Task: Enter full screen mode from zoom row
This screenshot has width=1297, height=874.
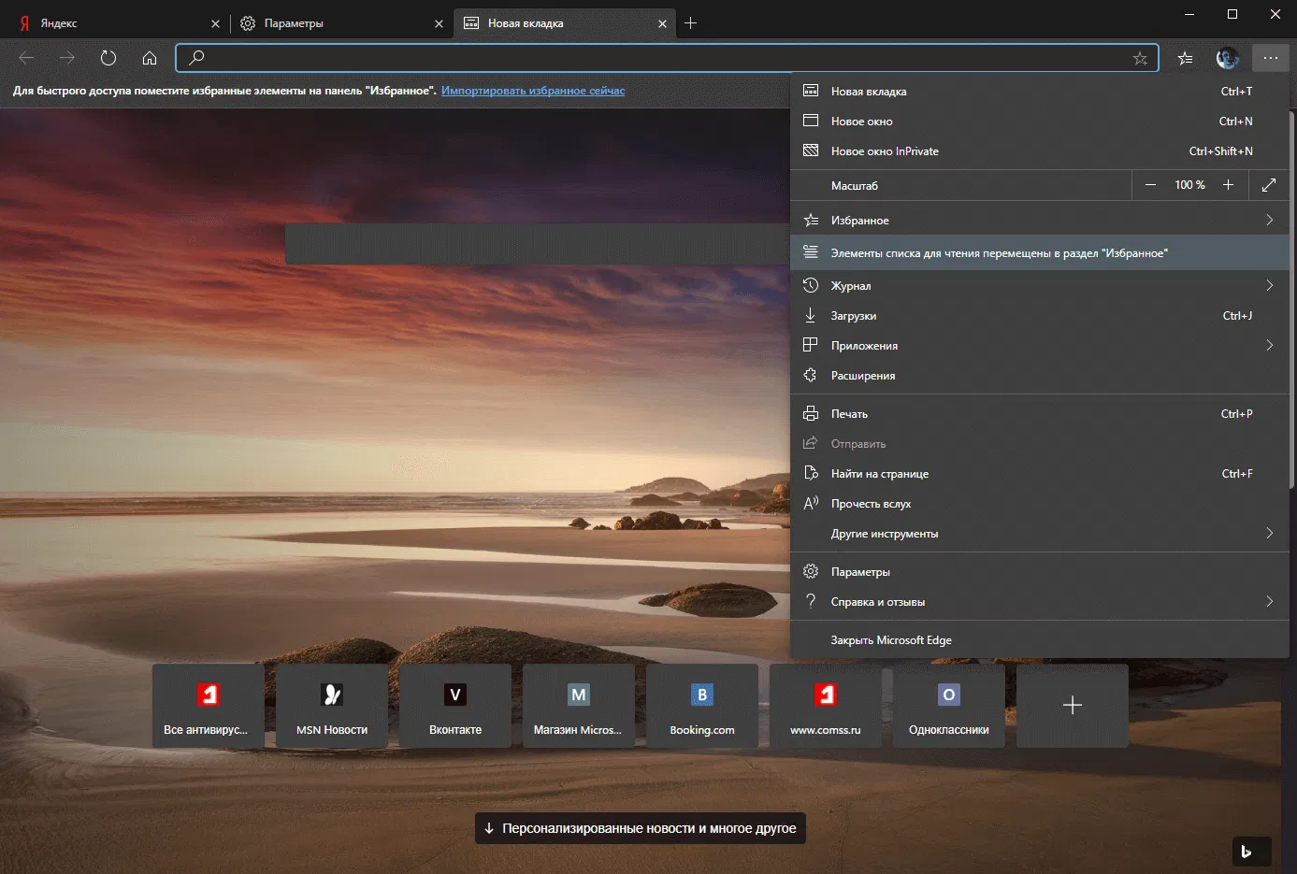Action: [1268, 185]
